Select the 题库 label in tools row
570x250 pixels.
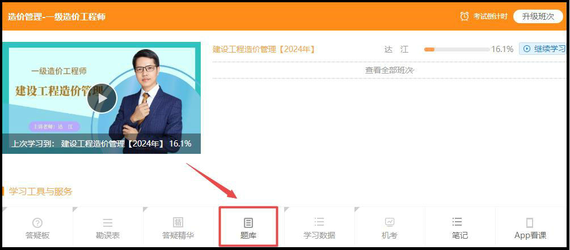[x=248, y=235]
